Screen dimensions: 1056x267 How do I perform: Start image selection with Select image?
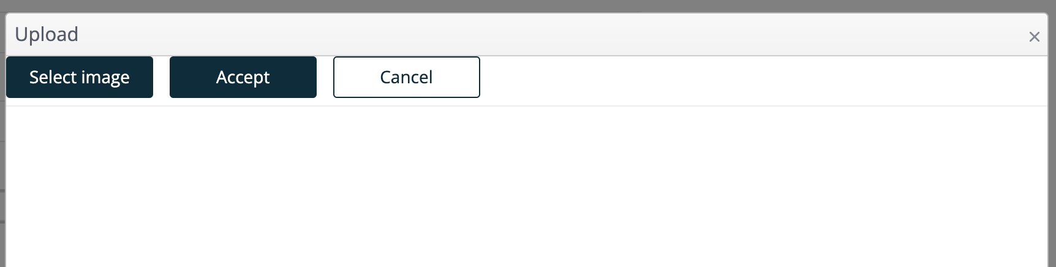tap(80, 77)
